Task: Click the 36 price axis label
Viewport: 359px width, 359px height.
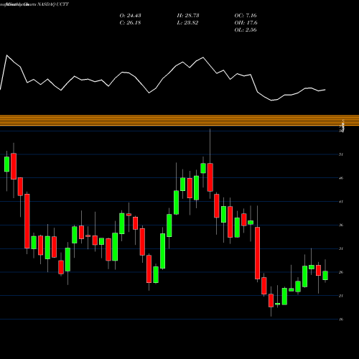Action: [341, 225]
